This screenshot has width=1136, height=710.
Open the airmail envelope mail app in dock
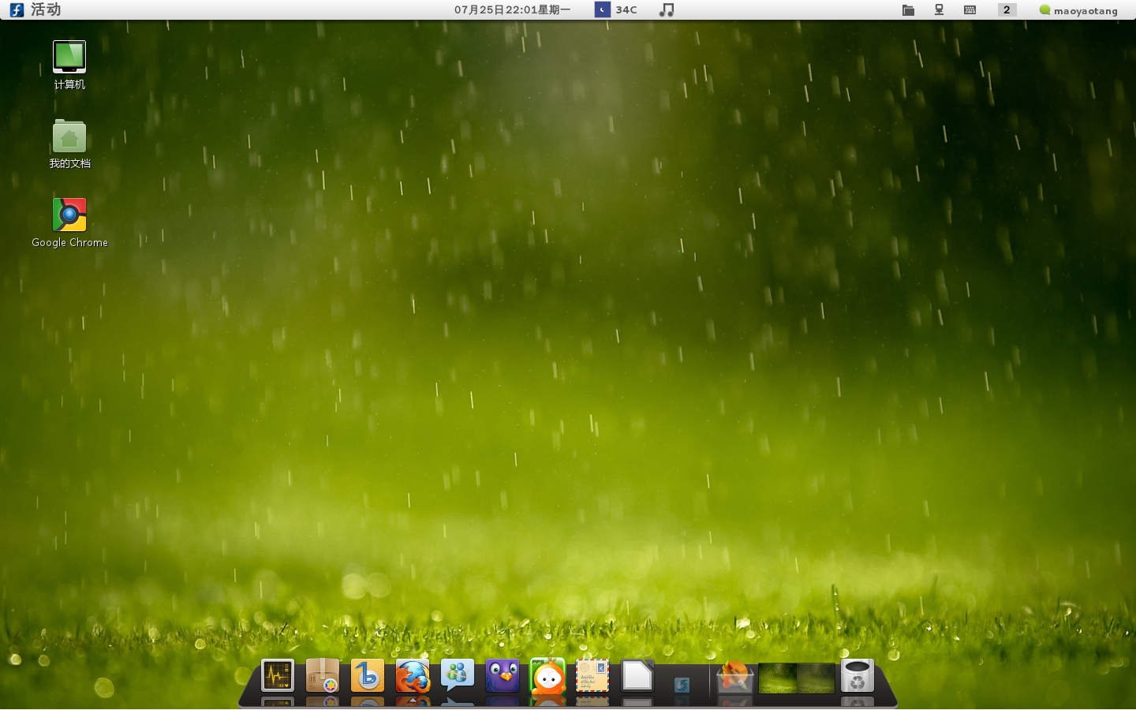[x=592, y=676]
